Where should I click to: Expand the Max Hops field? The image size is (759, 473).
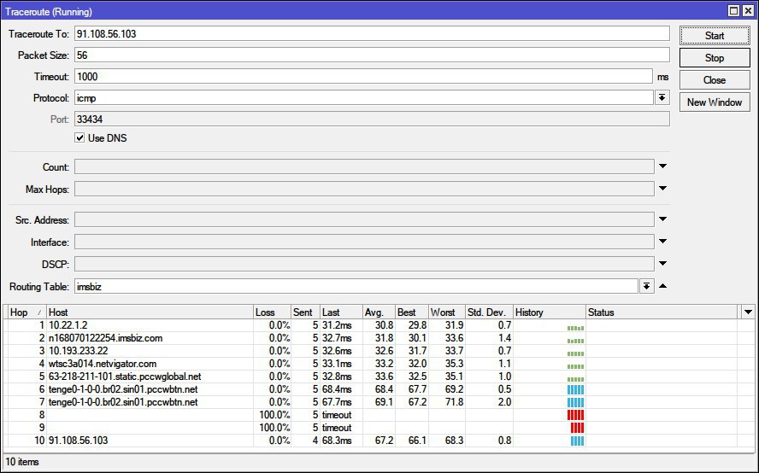(662, 189)
